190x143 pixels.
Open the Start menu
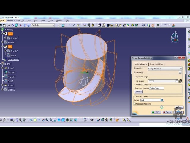point(2,21)
